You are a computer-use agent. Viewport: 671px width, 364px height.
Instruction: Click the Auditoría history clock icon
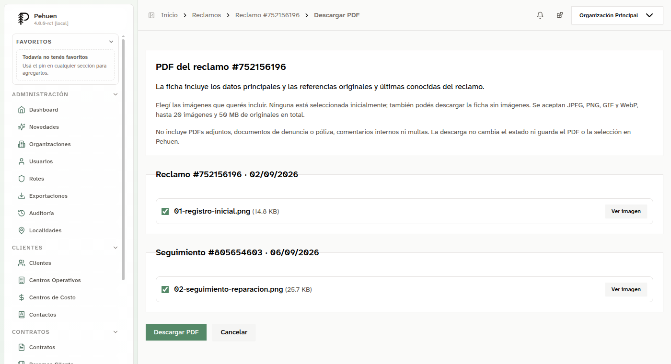tap(21, 213)
